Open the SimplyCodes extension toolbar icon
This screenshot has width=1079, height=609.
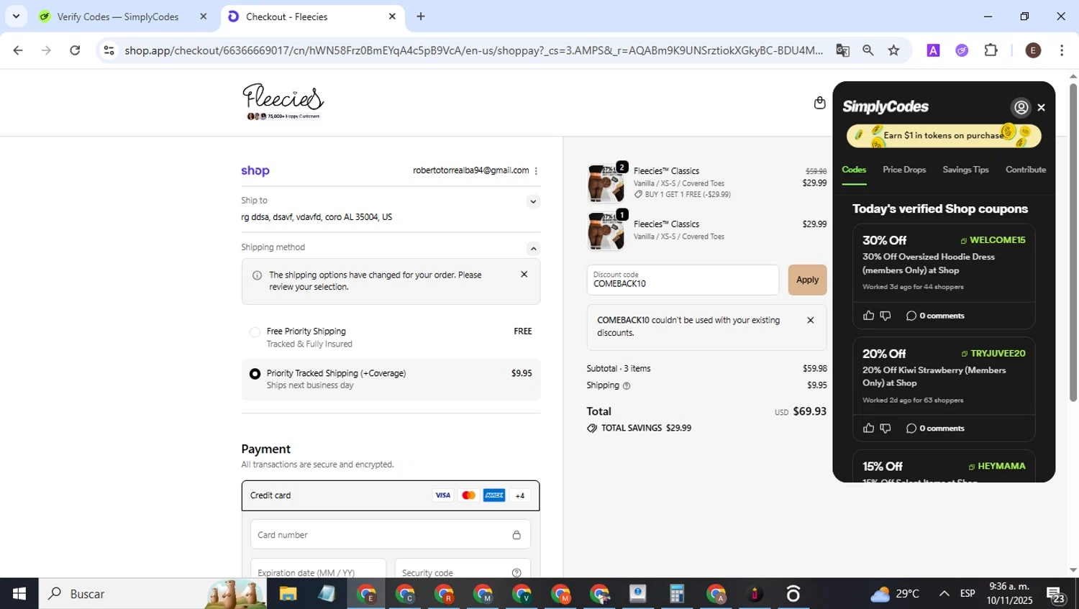click(x=962, y=50)
